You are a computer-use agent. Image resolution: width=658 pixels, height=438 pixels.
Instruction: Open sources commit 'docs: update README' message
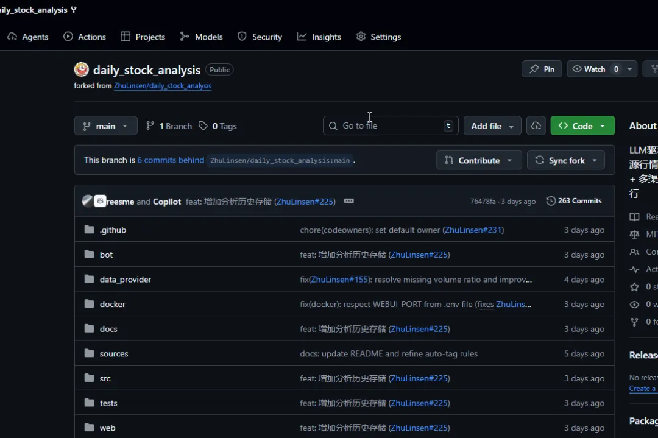[x=389, y=354]
